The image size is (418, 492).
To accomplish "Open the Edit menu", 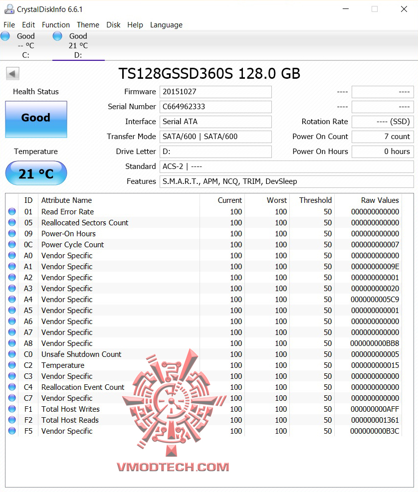I will point(28,25).
